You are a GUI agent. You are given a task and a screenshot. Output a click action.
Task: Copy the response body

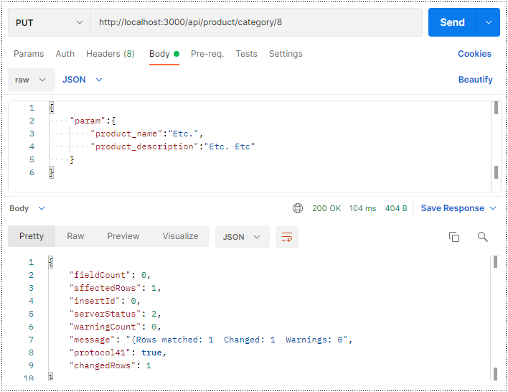tap(454, 237)
